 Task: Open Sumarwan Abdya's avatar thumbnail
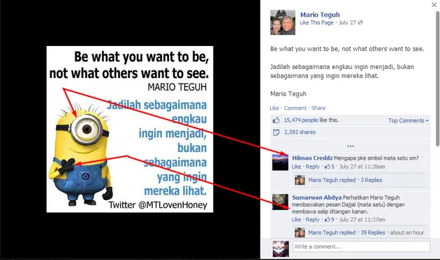[x=280, y=202]
